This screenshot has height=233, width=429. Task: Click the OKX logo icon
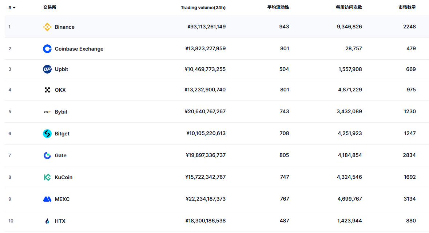(47, 90)
